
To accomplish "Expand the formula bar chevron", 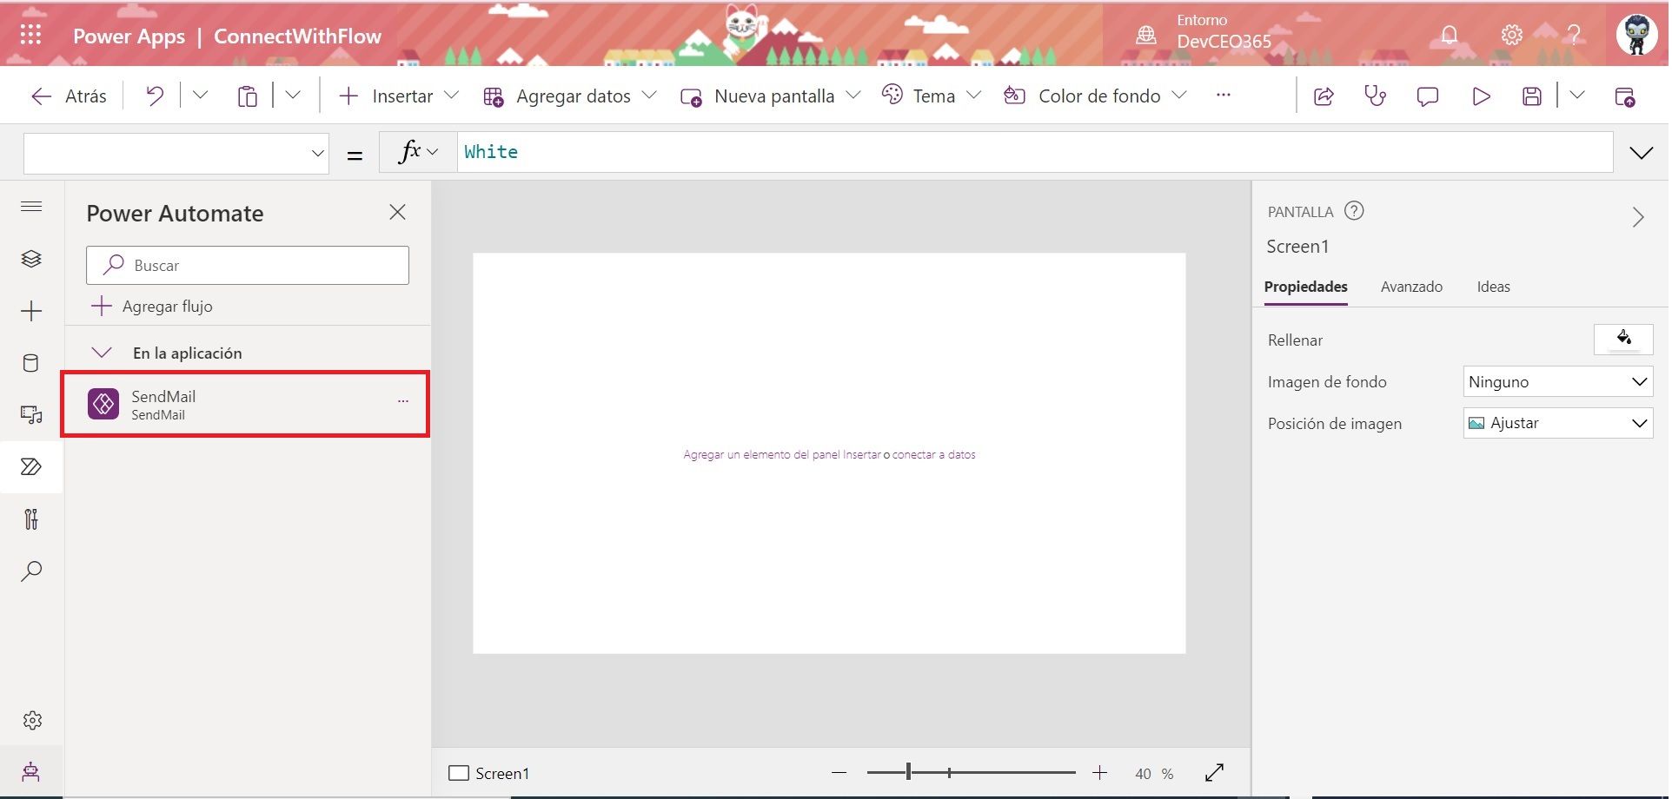I will [x=1642, y=153].
